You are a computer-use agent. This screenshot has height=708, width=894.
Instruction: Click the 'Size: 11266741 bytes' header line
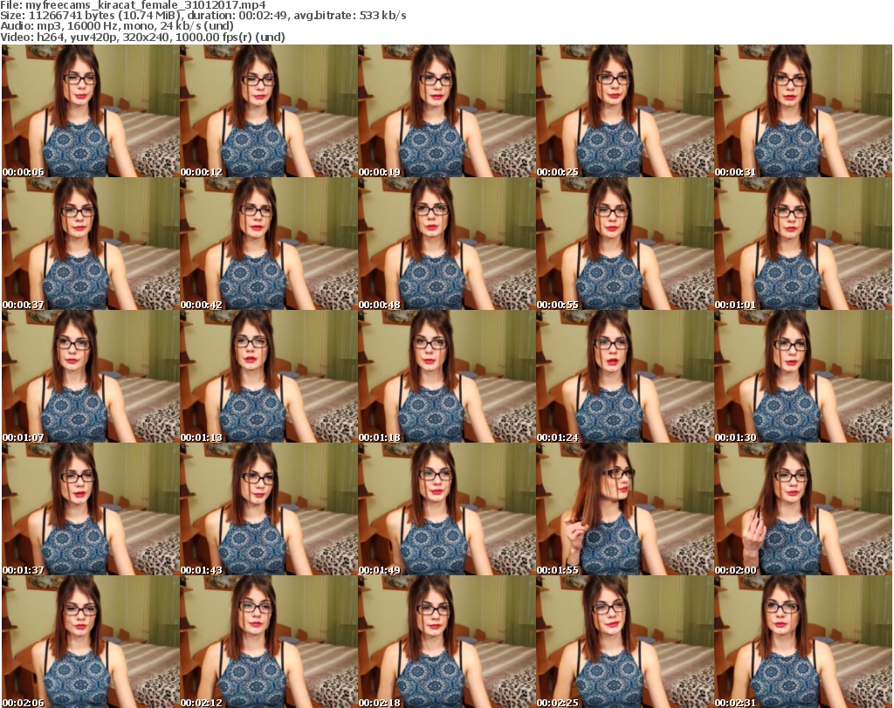[203, 16]
